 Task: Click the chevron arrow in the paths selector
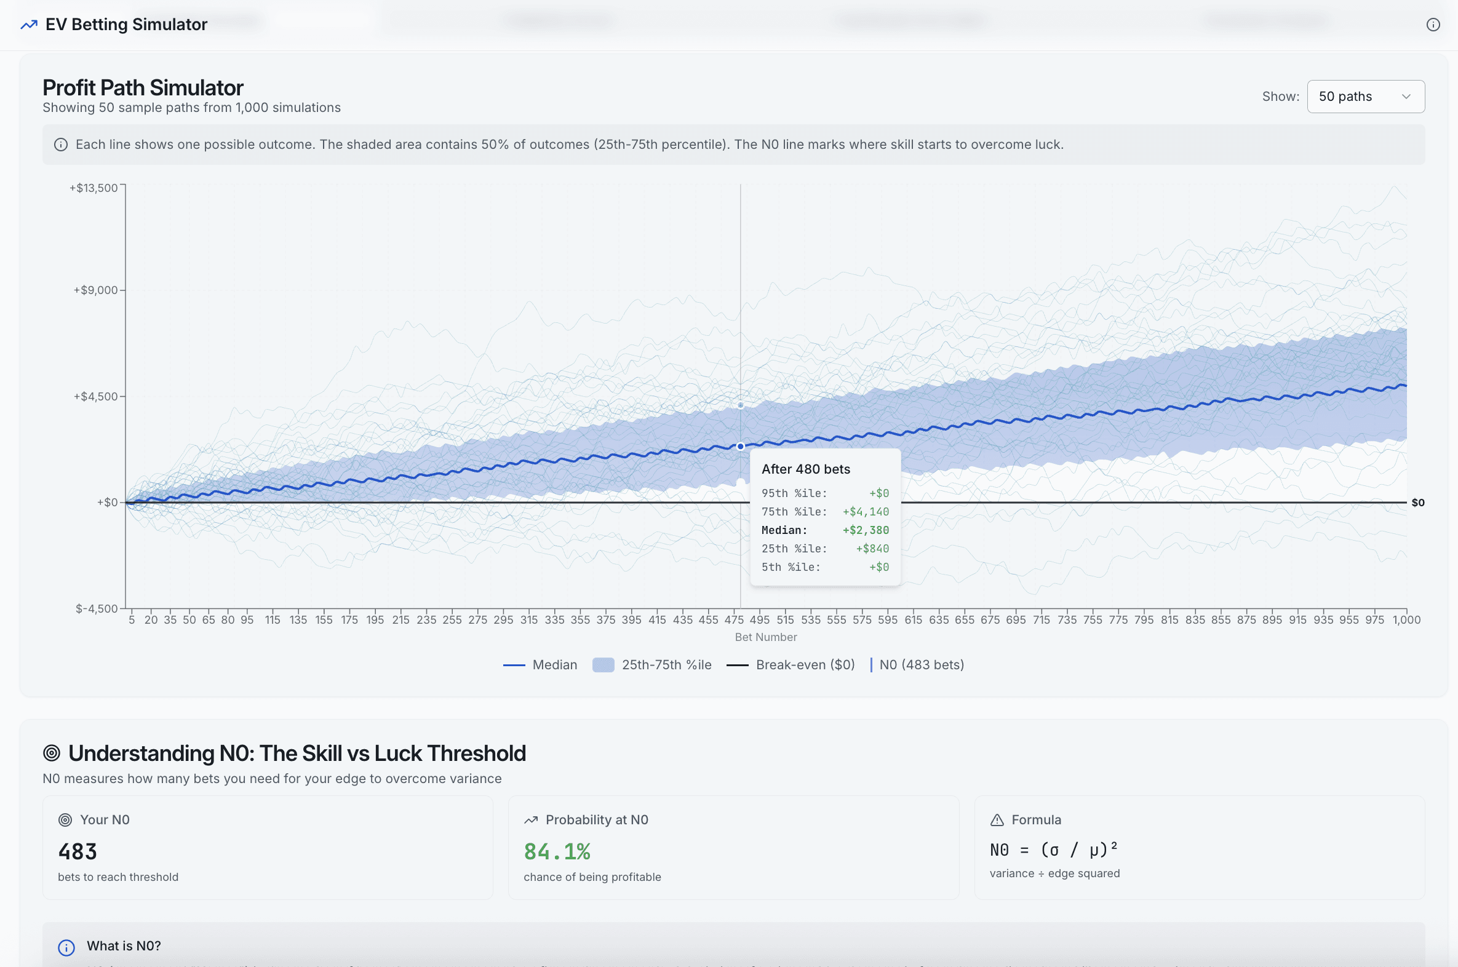[x=1406, y=97]
